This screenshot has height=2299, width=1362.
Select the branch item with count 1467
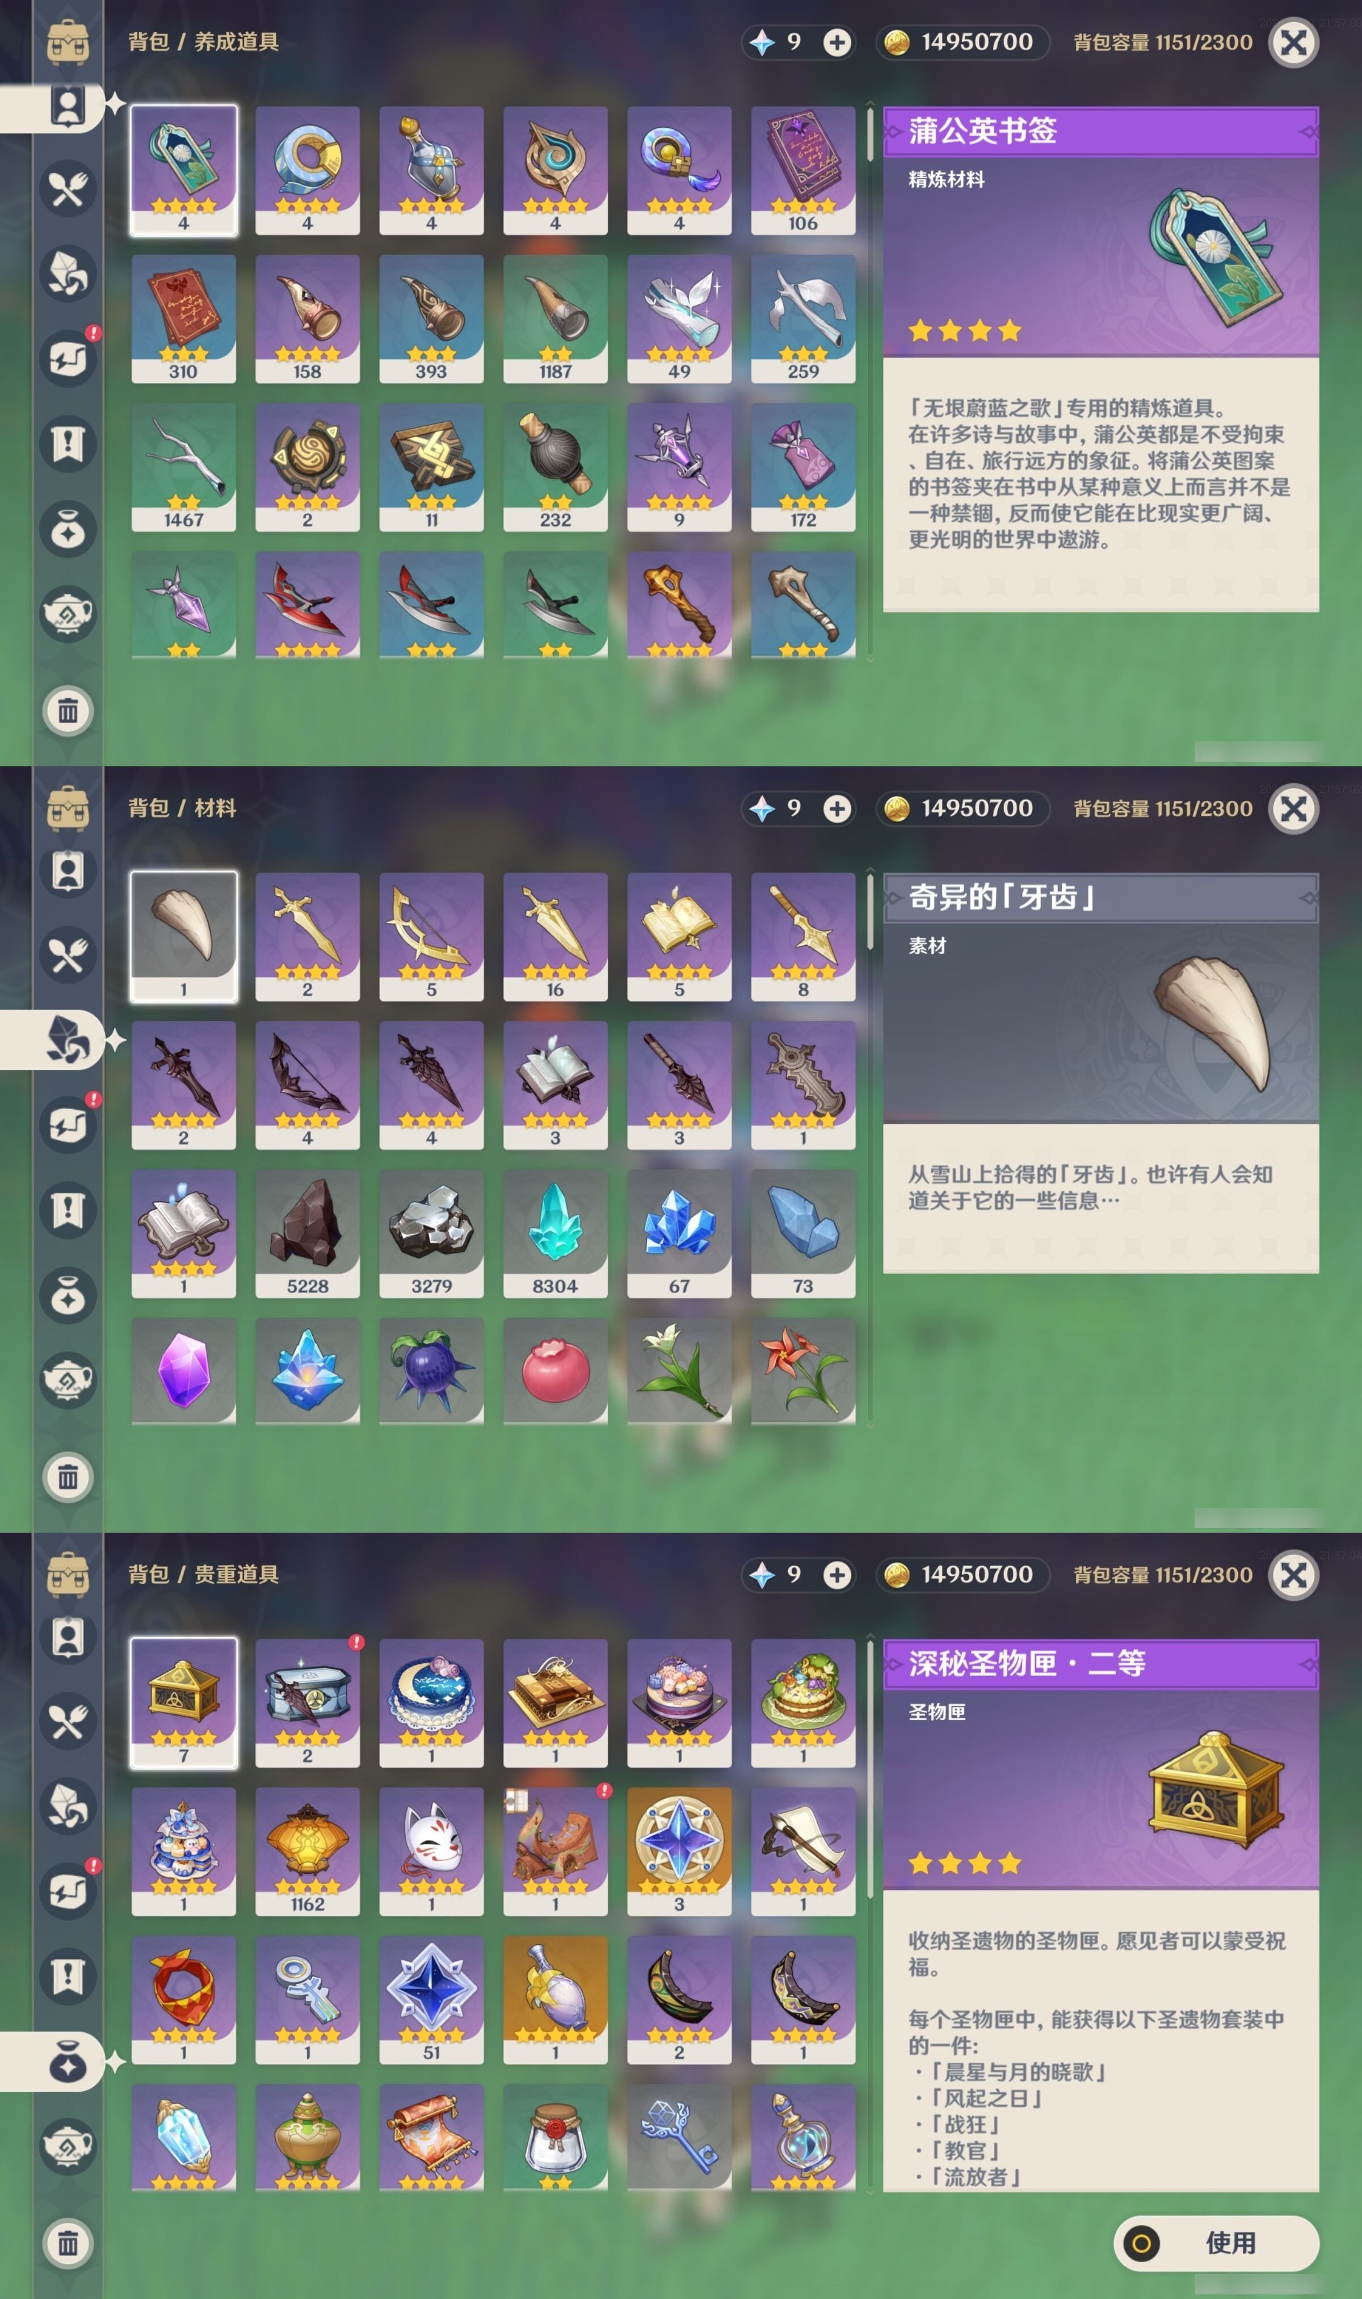click(183, 467)
